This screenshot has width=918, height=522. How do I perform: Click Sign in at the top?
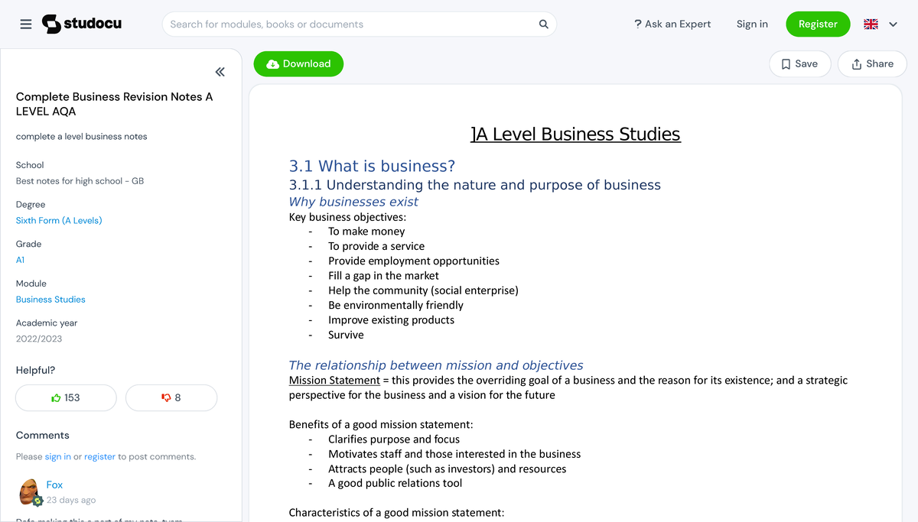click(752, 24)
